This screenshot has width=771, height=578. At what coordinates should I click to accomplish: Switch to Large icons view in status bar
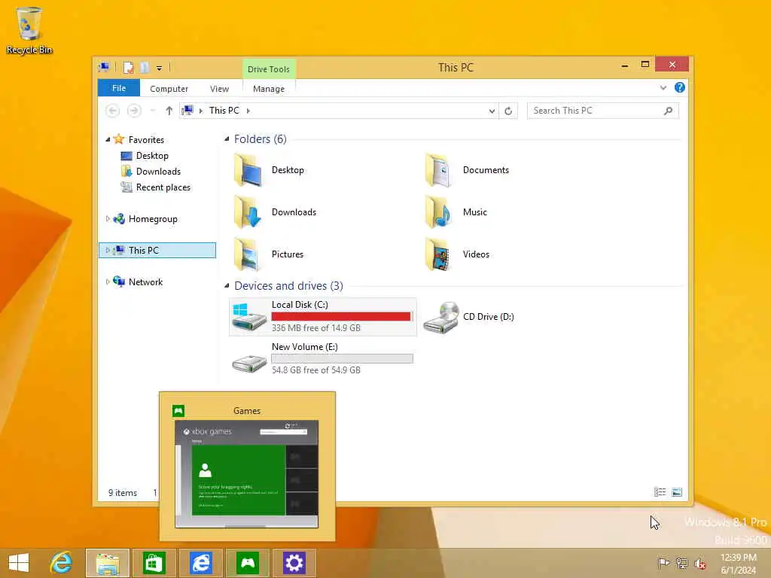click(x=677, y=492)
